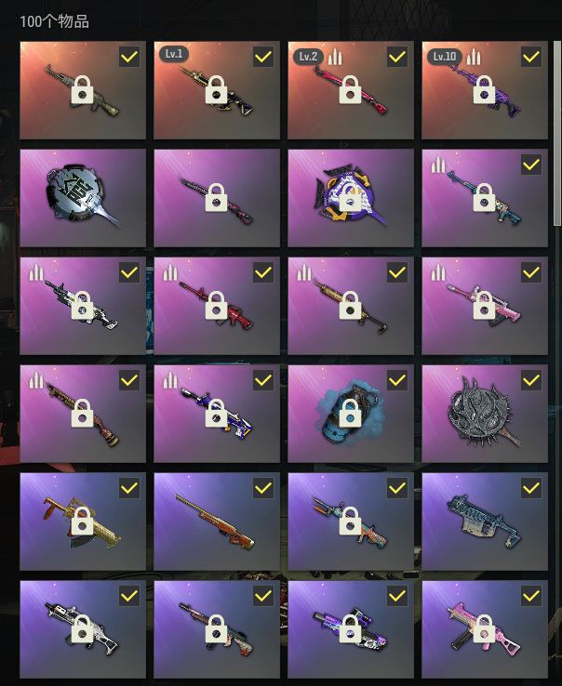Choose the blue Vector SMG skin
This screenshot has width=562, height=686.
coord(485,521)
